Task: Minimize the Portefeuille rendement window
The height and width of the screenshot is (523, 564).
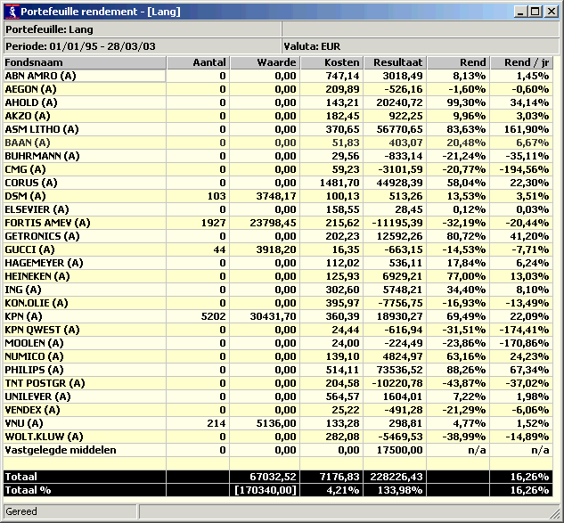Action: [520, 12]
